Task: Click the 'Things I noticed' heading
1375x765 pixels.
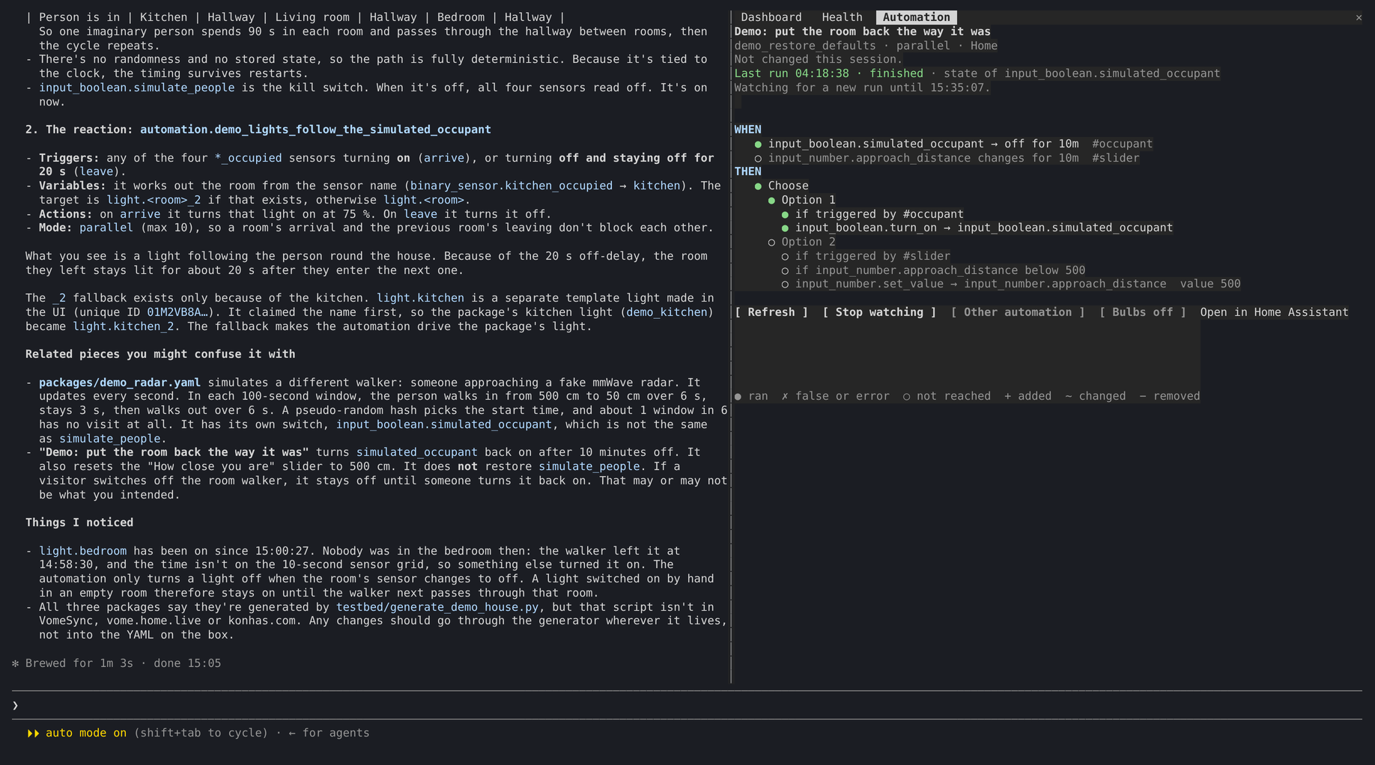Action: point(79,522)
